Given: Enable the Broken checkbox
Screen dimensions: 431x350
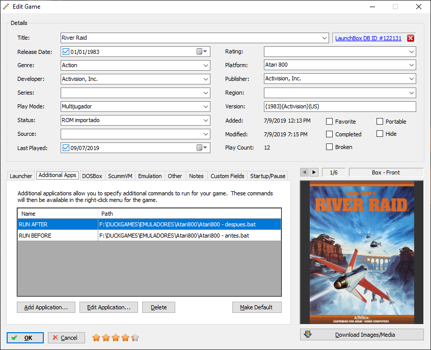Looking at the screenshot, I should [329, 147].
